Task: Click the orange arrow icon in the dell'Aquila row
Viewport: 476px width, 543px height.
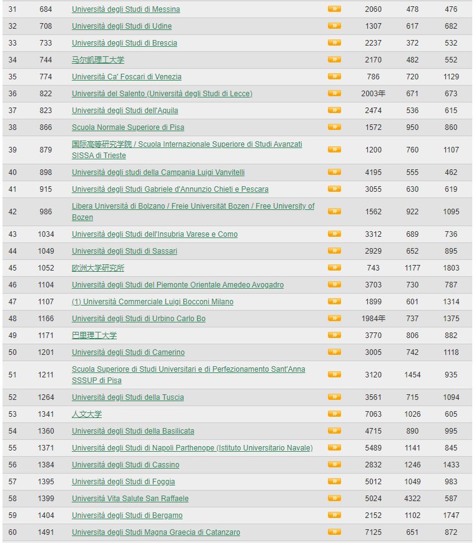Action: coord(334,110)
